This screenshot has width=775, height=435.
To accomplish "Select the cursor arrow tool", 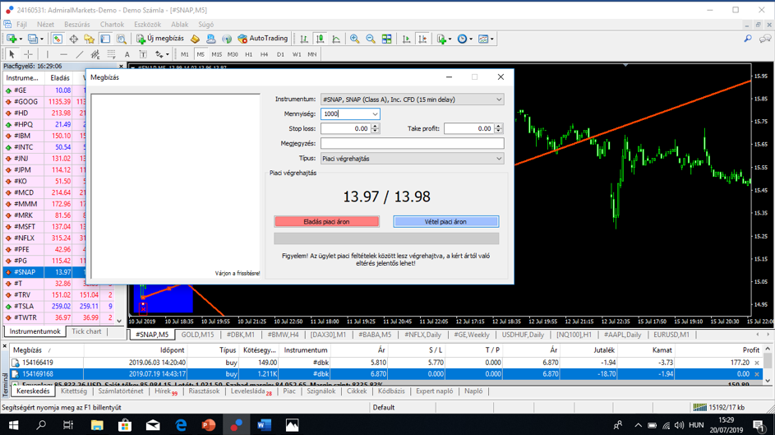I will [12, 54].
